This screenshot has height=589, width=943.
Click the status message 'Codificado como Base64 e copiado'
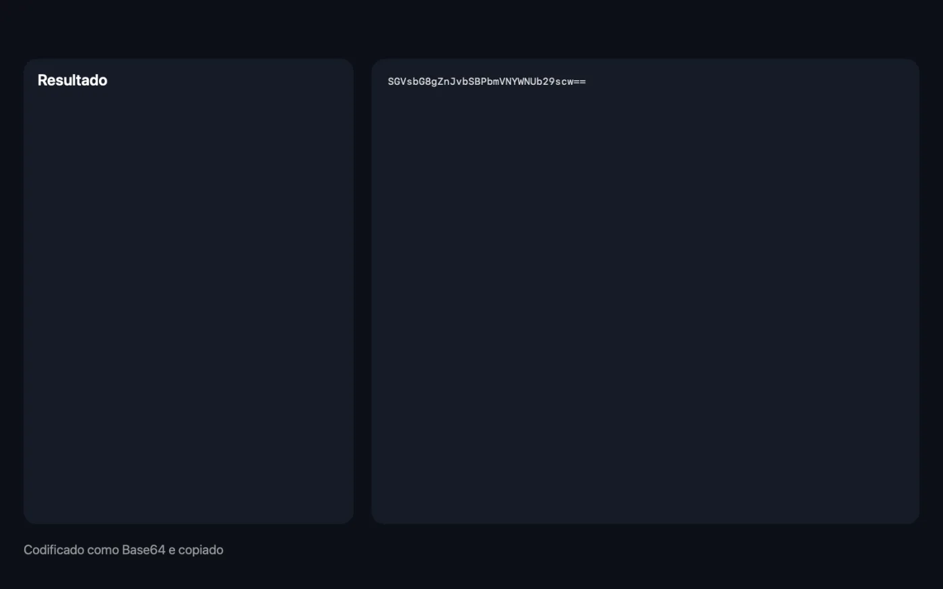[123, 550]
